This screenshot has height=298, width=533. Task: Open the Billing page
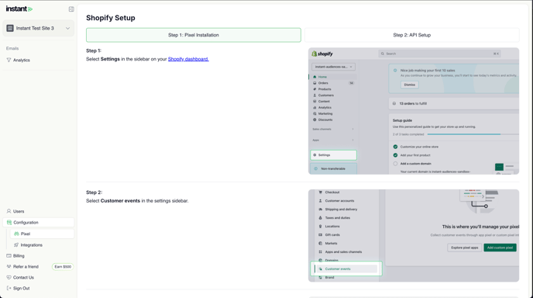point(19,256)
